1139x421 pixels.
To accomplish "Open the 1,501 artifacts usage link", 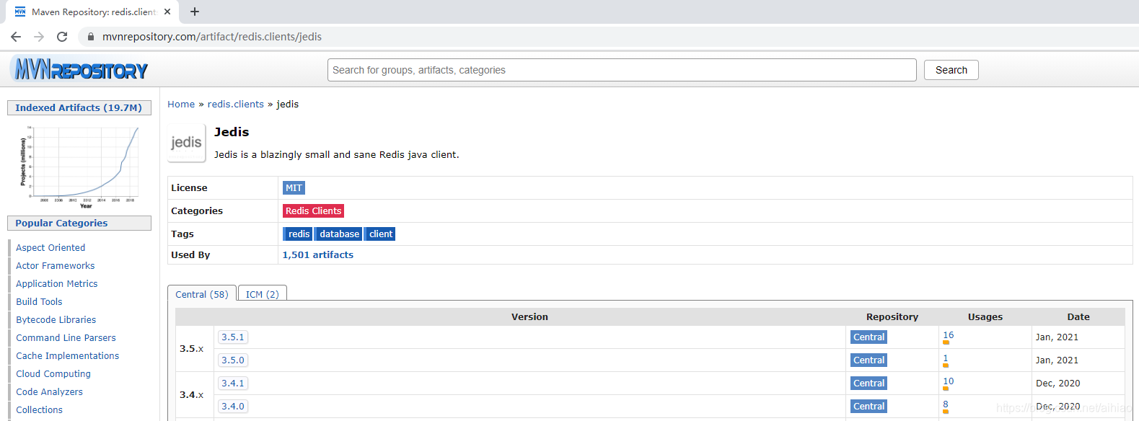I will 318,255.
